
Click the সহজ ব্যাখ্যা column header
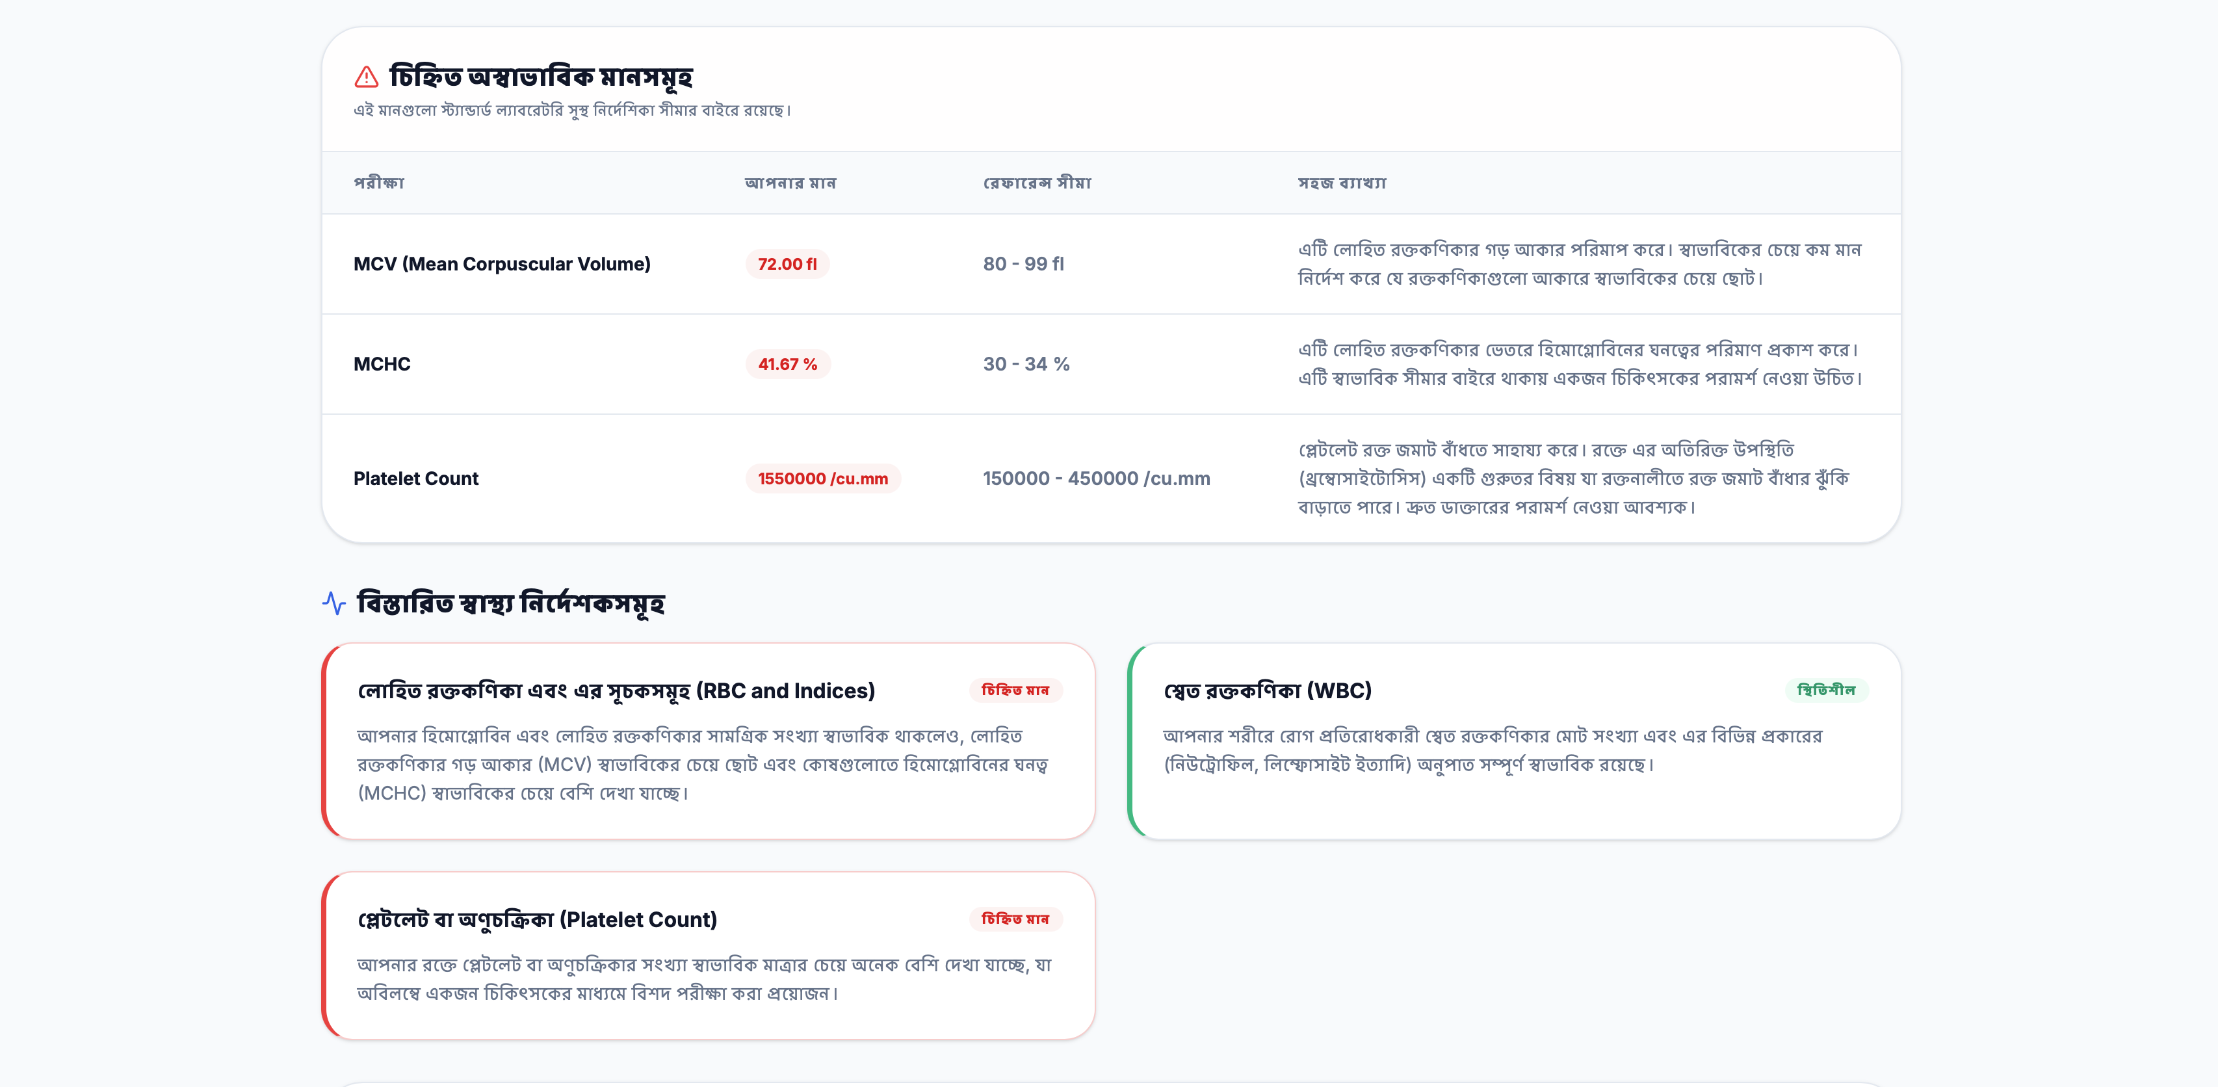(x=1342, y=183)
